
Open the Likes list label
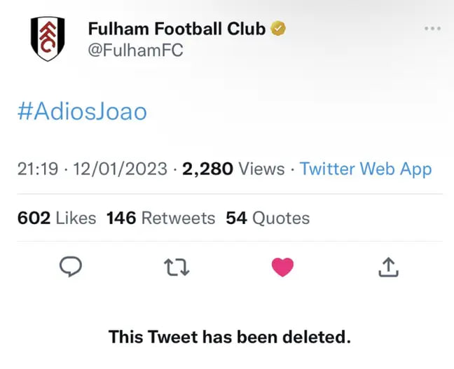click(x=76, y=218)
